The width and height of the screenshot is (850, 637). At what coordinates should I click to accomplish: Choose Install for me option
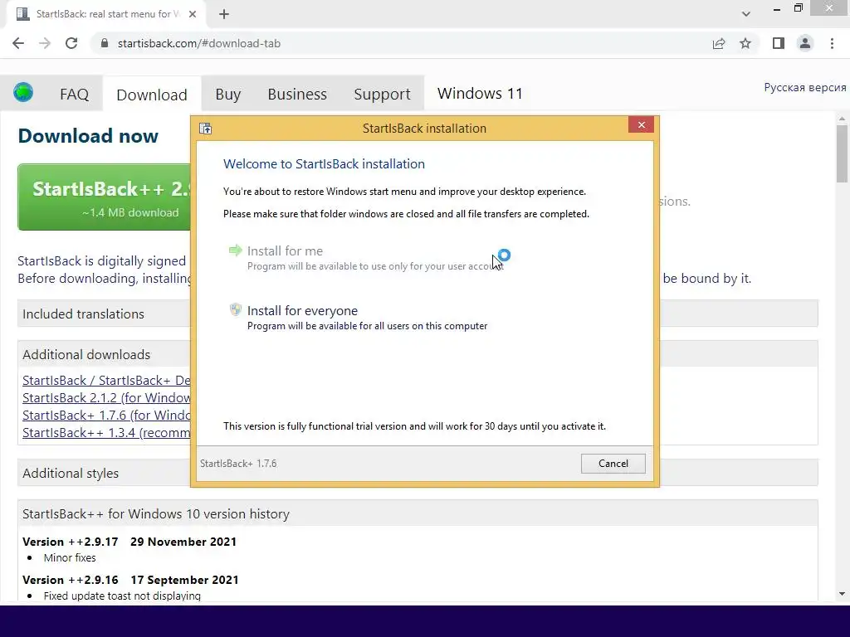click(366, 258)
